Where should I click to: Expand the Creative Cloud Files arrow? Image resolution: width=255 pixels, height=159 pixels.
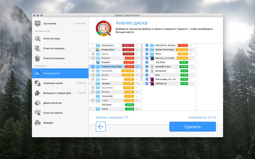(137, 66)
